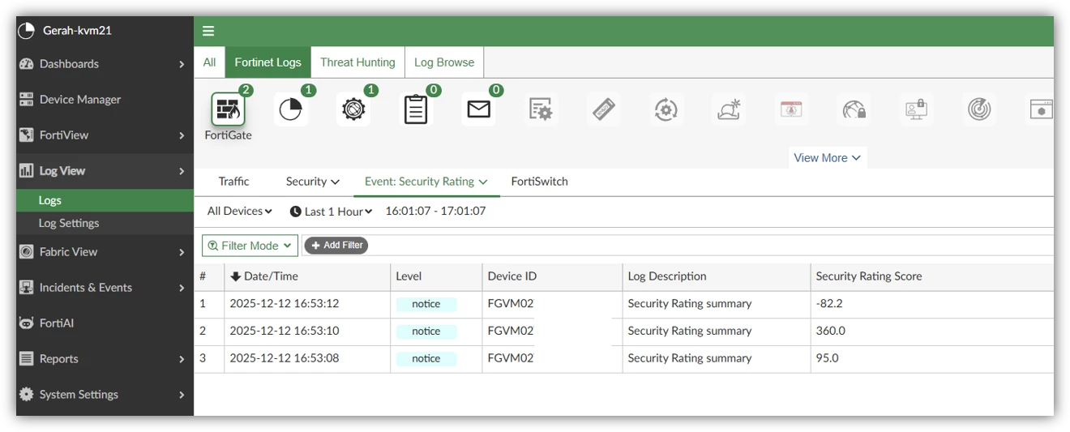Click the Reports document icon
This screenshot has height=432, width=1070.
tap(26, 359)
